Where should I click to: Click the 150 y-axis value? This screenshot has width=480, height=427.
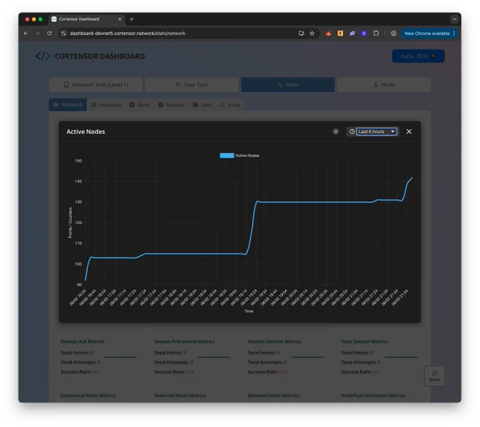tap(78, 161)
